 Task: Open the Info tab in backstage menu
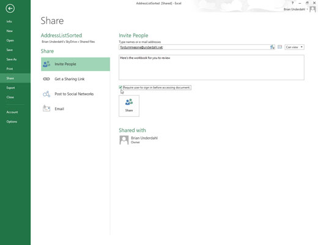point(9,21)
